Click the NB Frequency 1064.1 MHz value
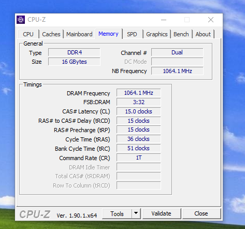The height and width of the screenshot is (229, 245). coord(177,71)
